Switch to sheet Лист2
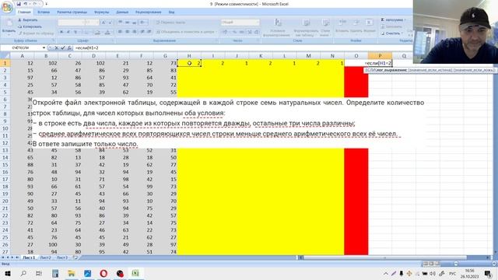Screen dimensions: 498x280 [45, 257]
